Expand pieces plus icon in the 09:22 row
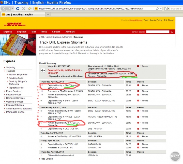This screenshot has height=164, width=183. (138, 91)
